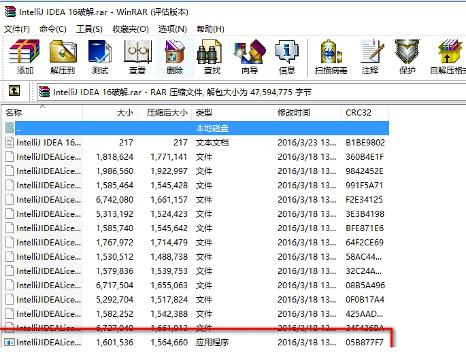Screen dimensions: 466x361
Task: Go up one folder level arrow
Action: pos(14,90)
